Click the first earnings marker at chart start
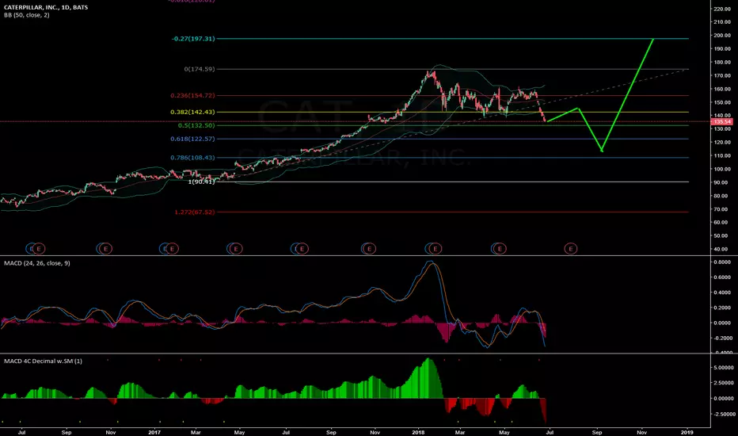The image size is (738, 436). [39, 248]
